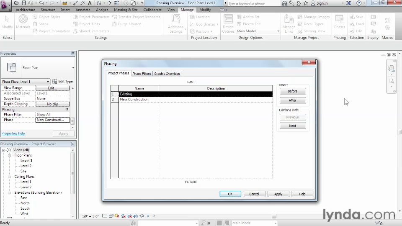Select the Project Phases tab

119,73
